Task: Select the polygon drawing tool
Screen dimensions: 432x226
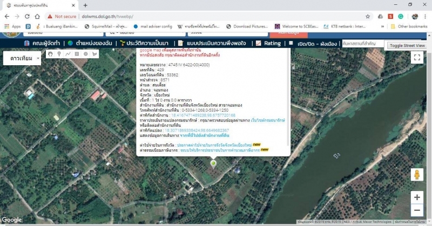Action: 94,54
